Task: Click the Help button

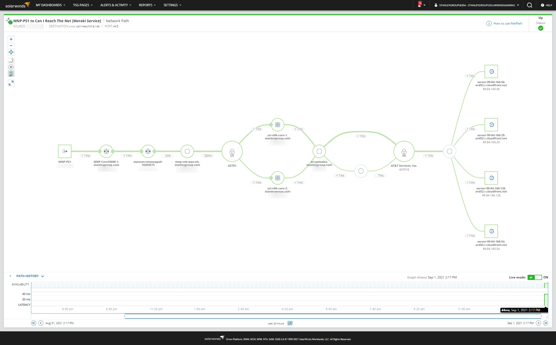Action: click(x=546, y=5)
